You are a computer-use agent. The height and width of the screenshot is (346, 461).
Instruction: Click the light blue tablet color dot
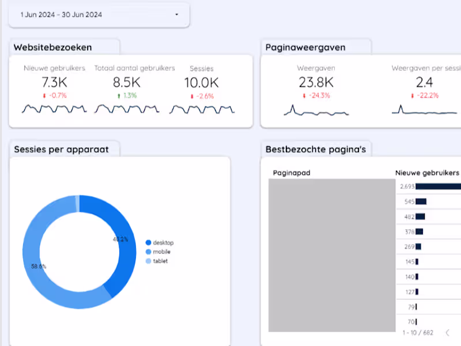[x=149, y=261]
